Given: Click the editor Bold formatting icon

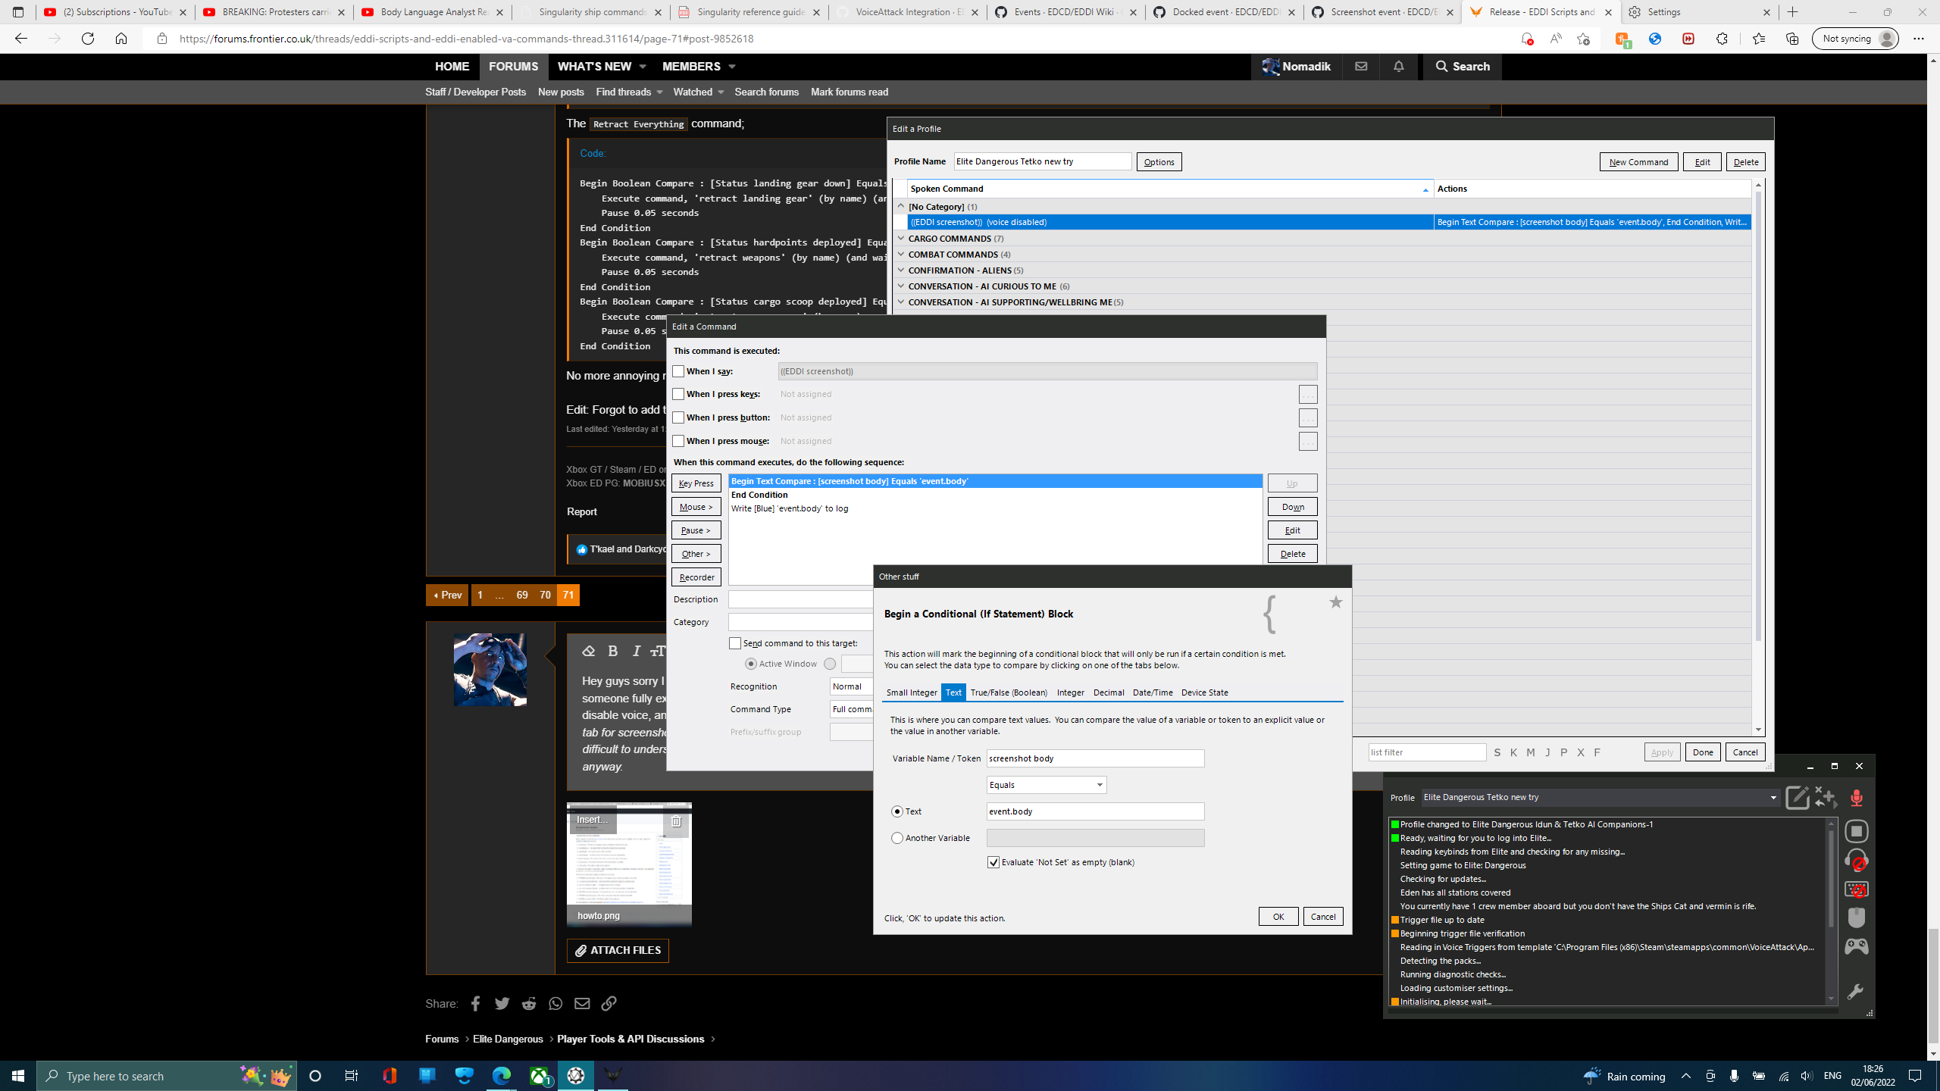Looking at the screenshot, I should pos(613,651).
